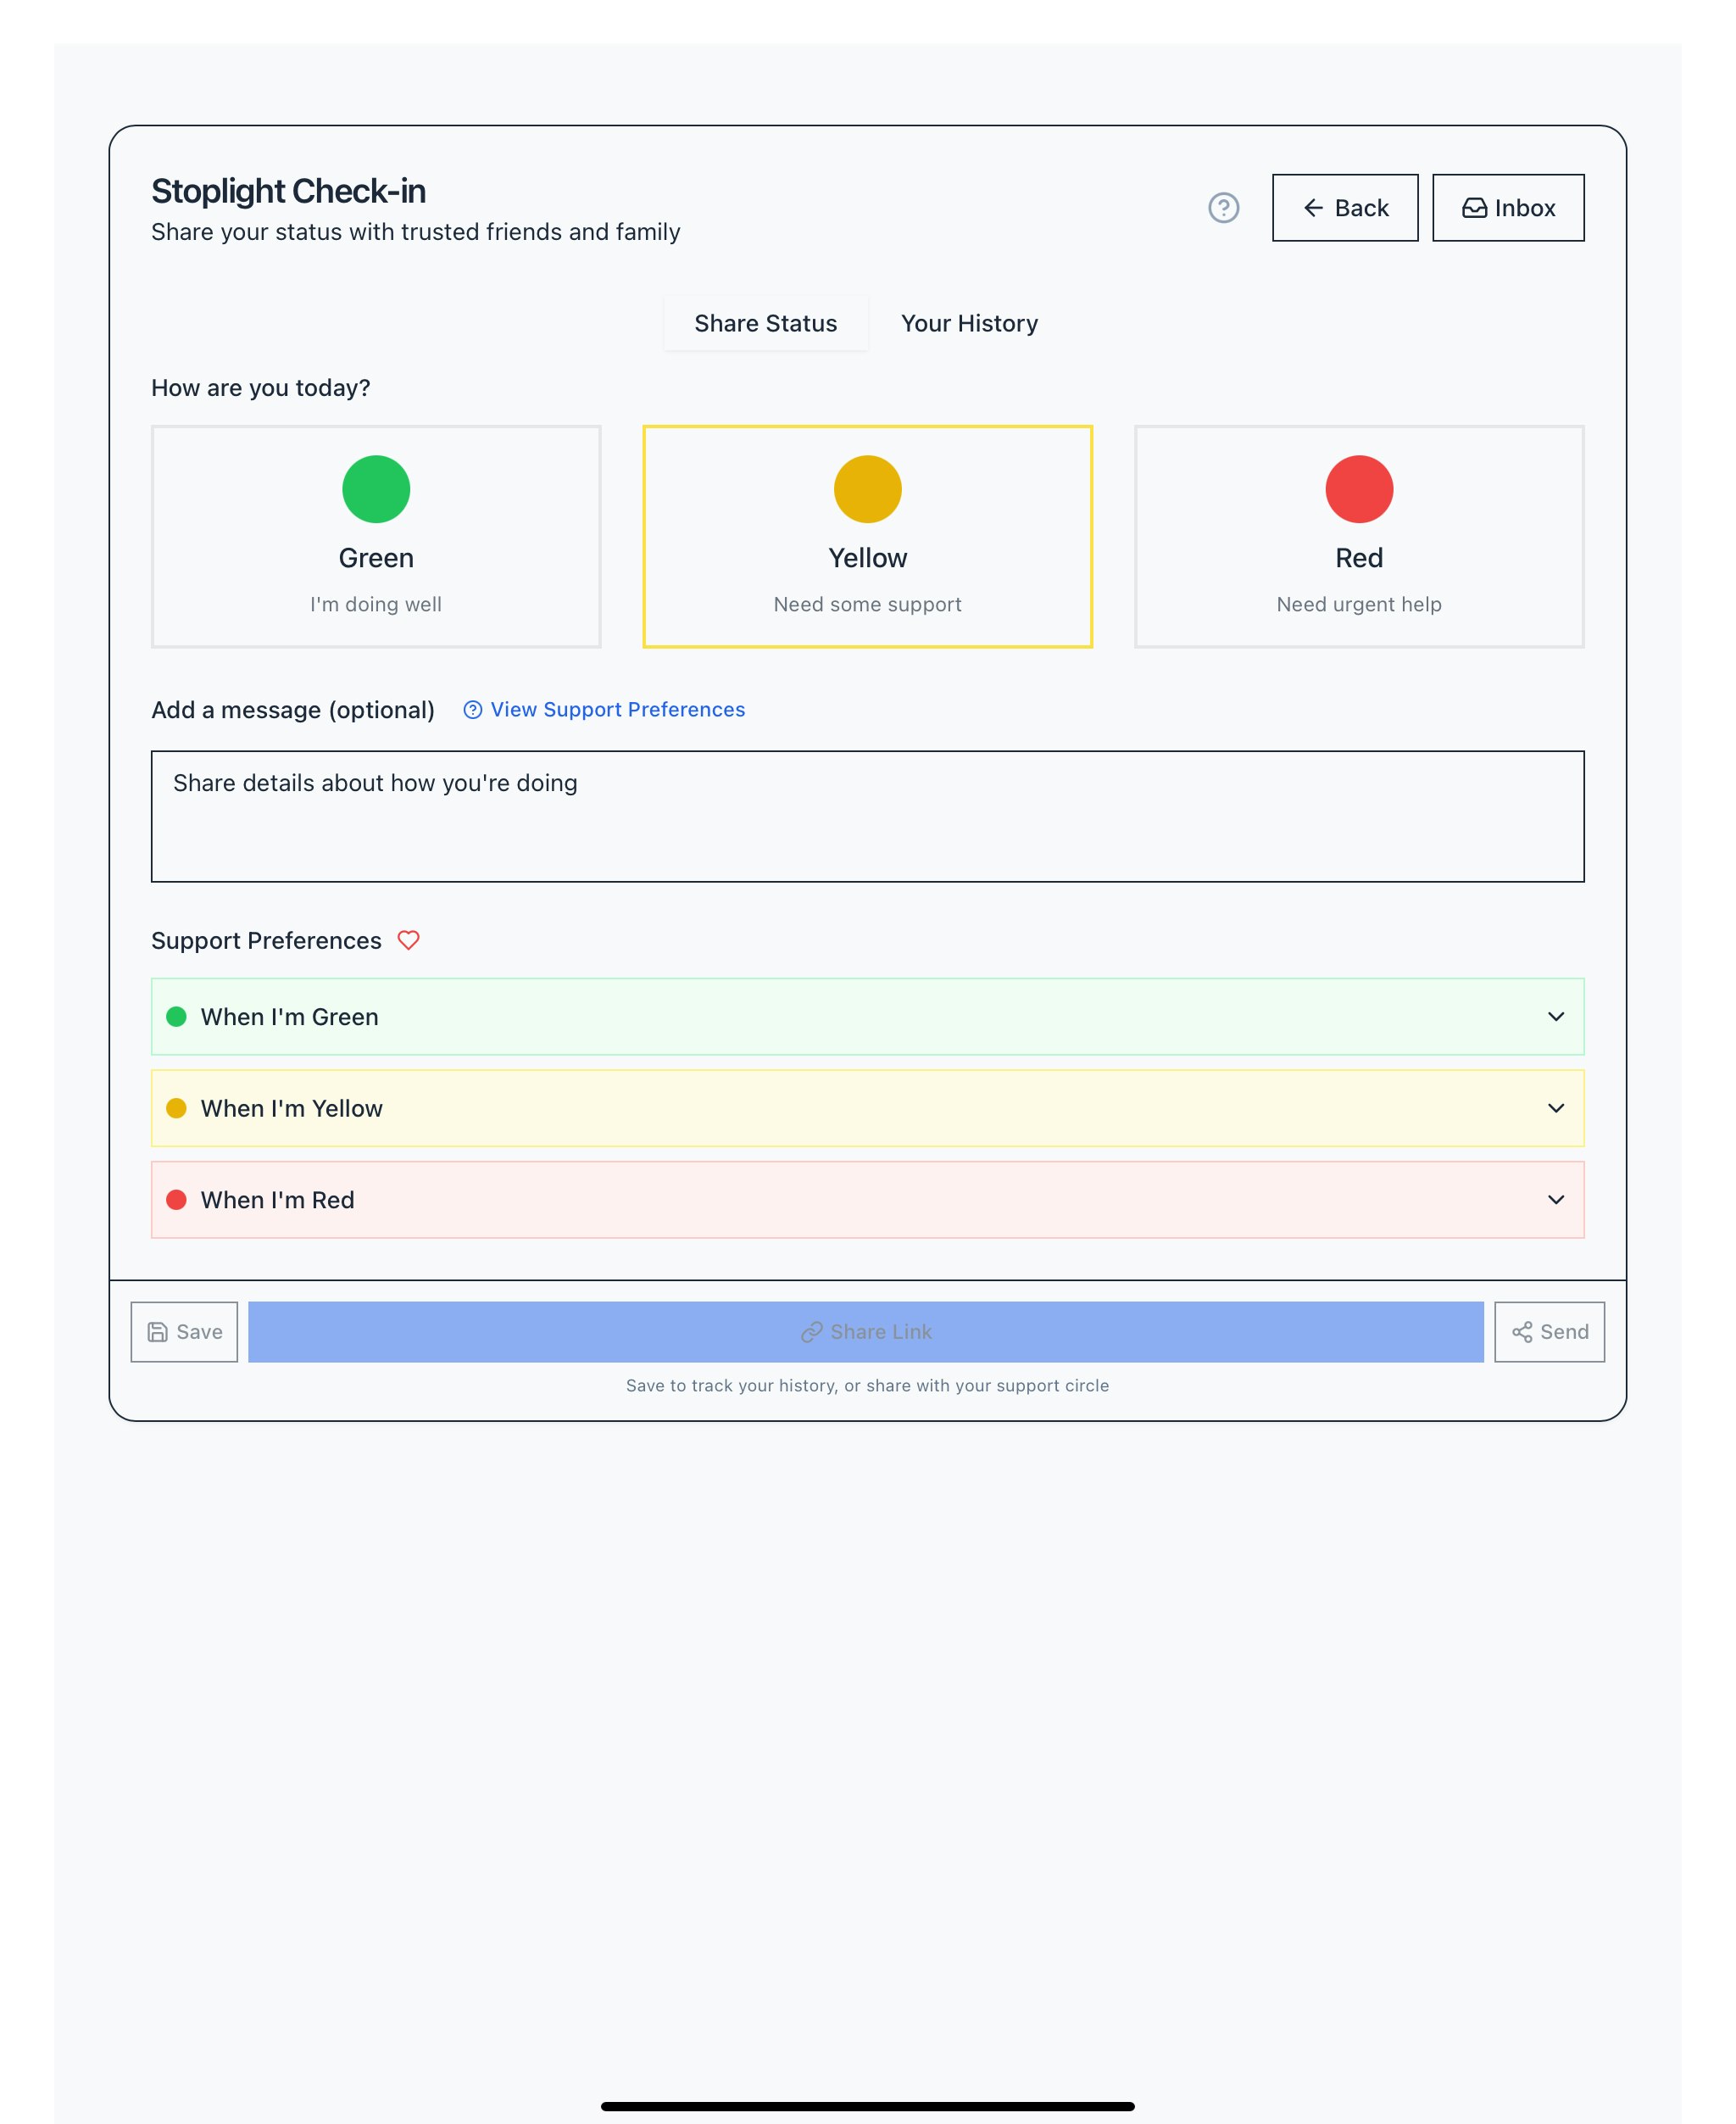
Task: Click the Inbox tray icon
Action: (1474, 208)
